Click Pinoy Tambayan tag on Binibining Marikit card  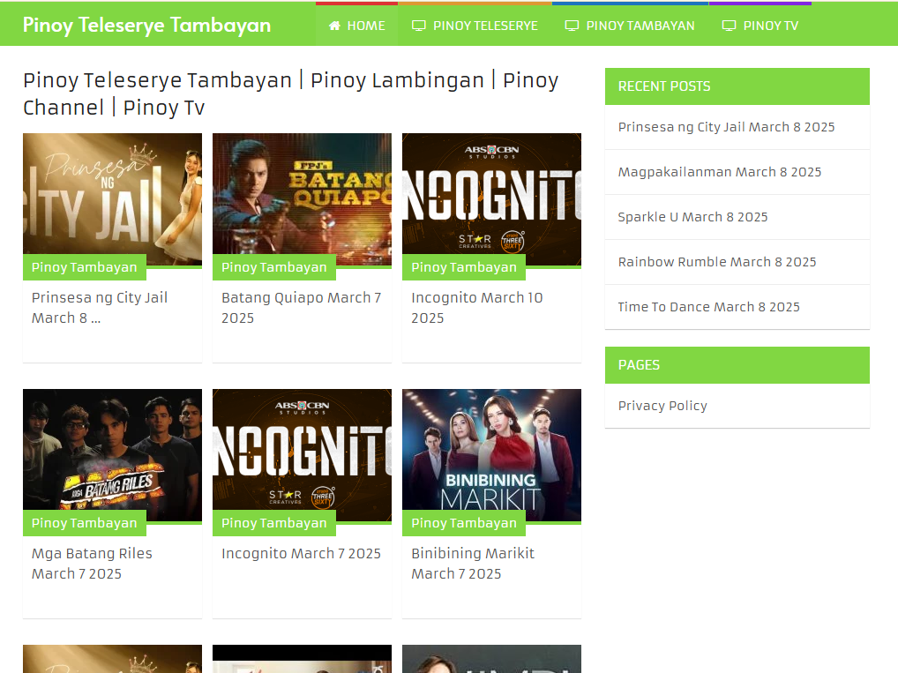[x=464, y=523]
